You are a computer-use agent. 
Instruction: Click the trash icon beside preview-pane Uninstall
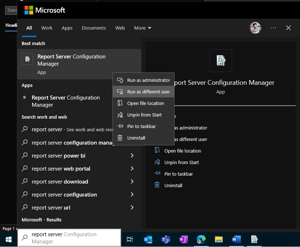(x=157, y=185)
